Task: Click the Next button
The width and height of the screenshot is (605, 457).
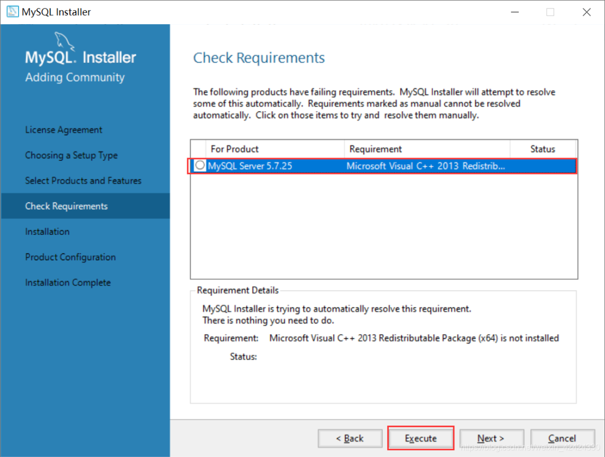Action: [491, 438]
